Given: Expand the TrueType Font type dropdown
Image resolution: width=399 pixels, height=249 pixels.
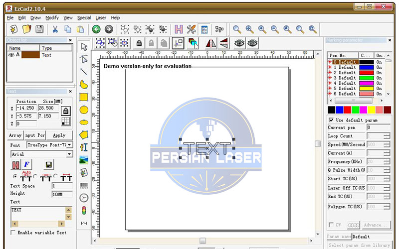Looking at the screenshot, I should [69, 145].
